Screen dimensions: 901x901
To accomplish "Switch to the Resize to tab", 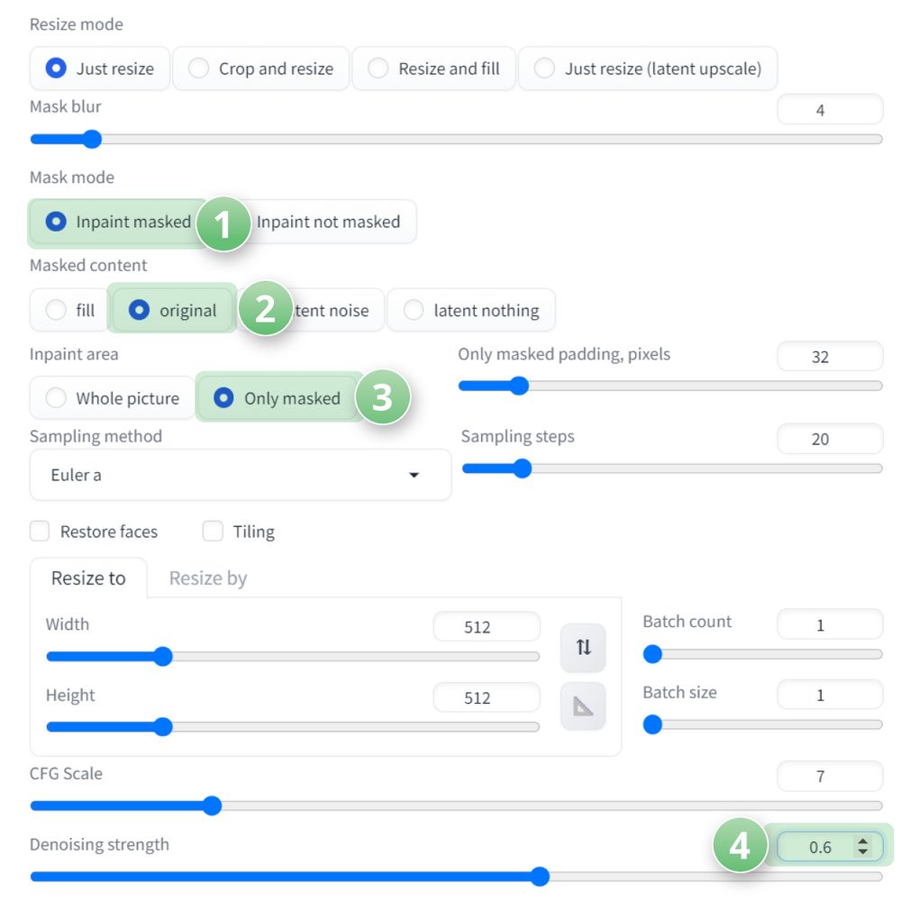I will coord(88,578).
